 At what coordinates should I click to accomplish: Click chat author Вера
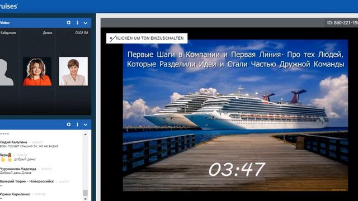point(3,155)
